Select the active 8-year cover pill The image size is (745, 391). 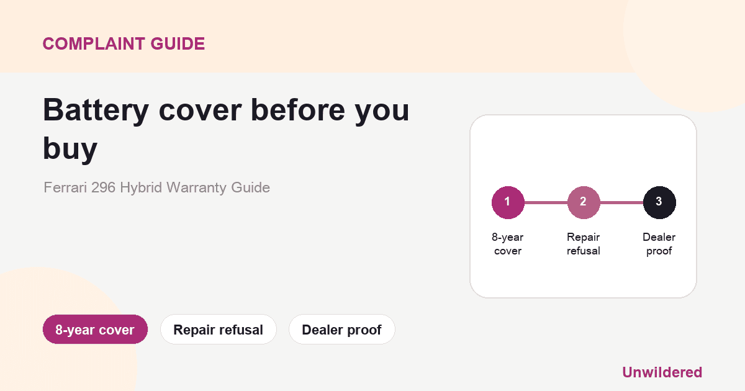point(95,330)
